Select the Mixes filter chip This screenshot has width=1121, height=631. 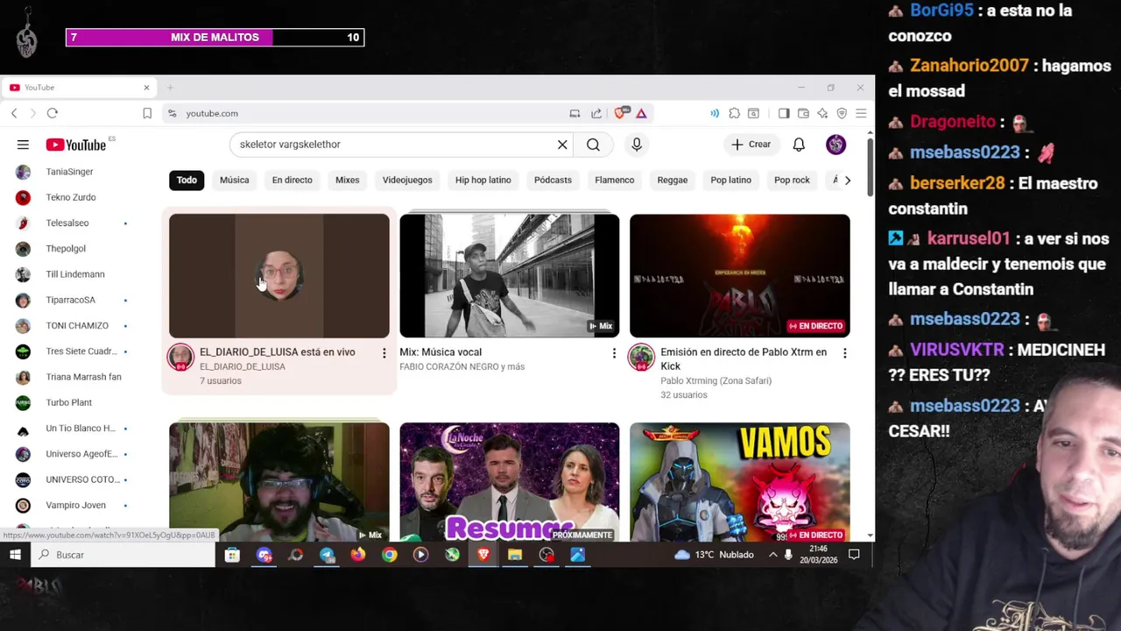pyautogui.click(x=347, y=180)
